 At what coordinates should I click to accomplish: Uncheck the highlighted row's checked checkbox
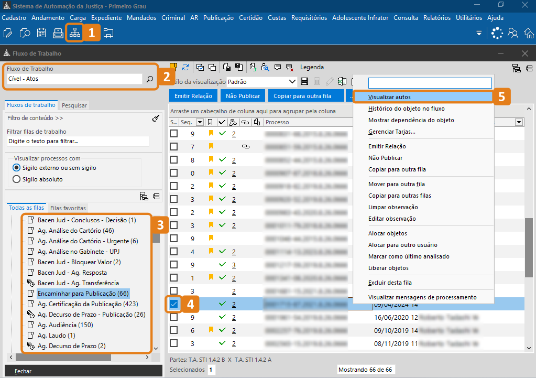(174, 304)
